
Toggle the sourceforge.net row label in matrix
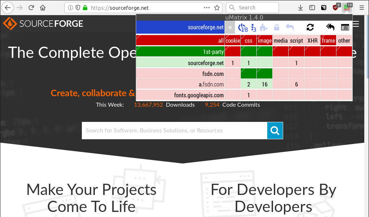180,63
